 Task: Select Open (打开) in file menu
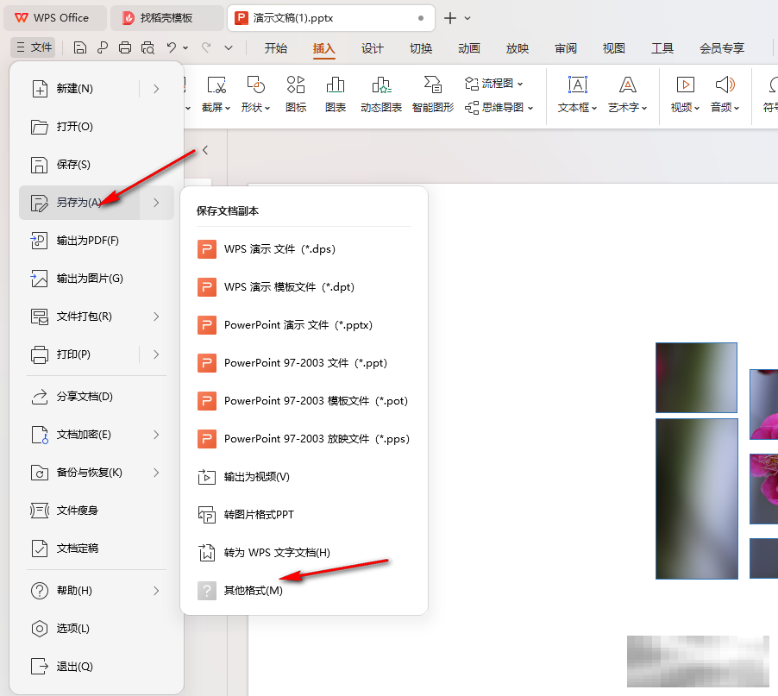(x=97, y=127)
